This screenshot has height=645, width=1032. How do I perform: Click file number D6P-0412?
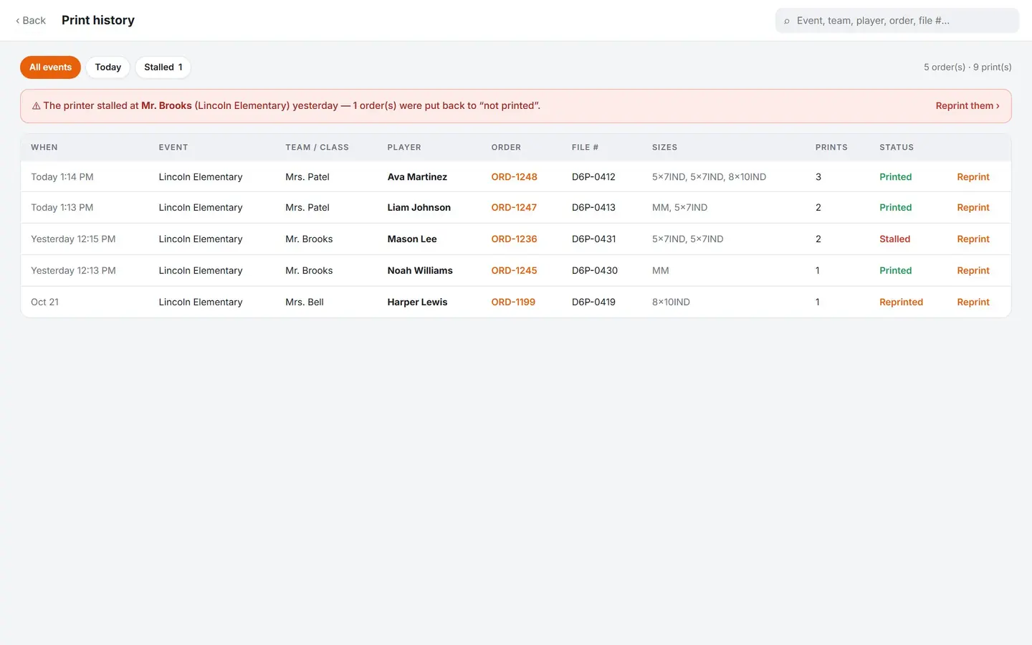(593, 177)
